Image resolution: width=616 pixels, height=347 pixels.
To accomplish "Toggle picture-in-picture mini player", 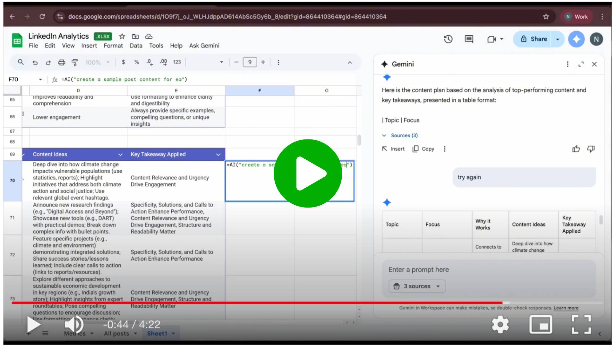I will point(541,324).
